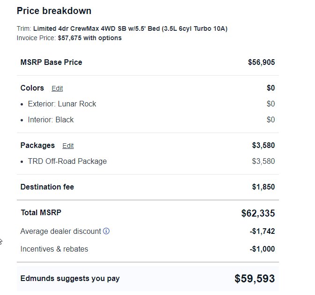Screen dimensions: 315x295
Task: Click the Incentives & rebates label
Action: click(x=54, y=249)
